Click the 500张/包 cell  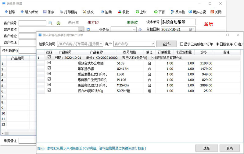point(130,91)
